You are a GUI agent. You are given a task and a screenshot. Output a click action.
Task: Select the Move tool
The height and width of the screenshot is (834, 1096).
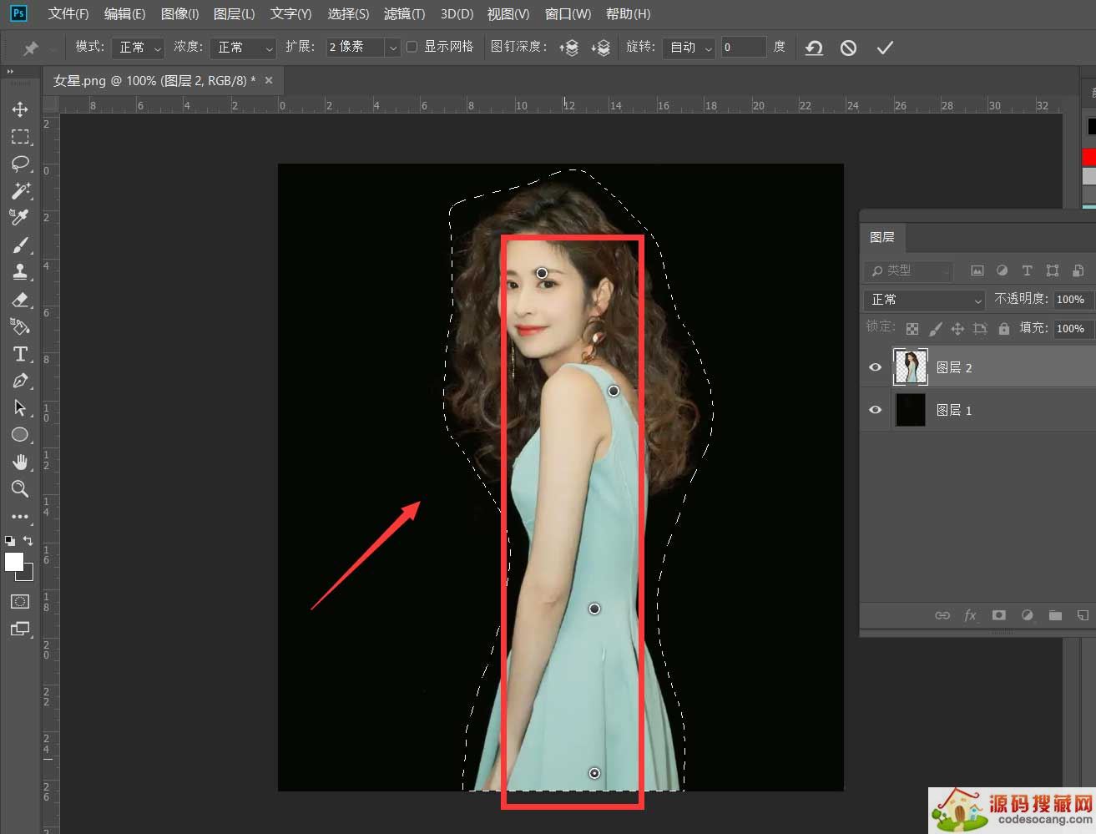[x=20, y=109]
